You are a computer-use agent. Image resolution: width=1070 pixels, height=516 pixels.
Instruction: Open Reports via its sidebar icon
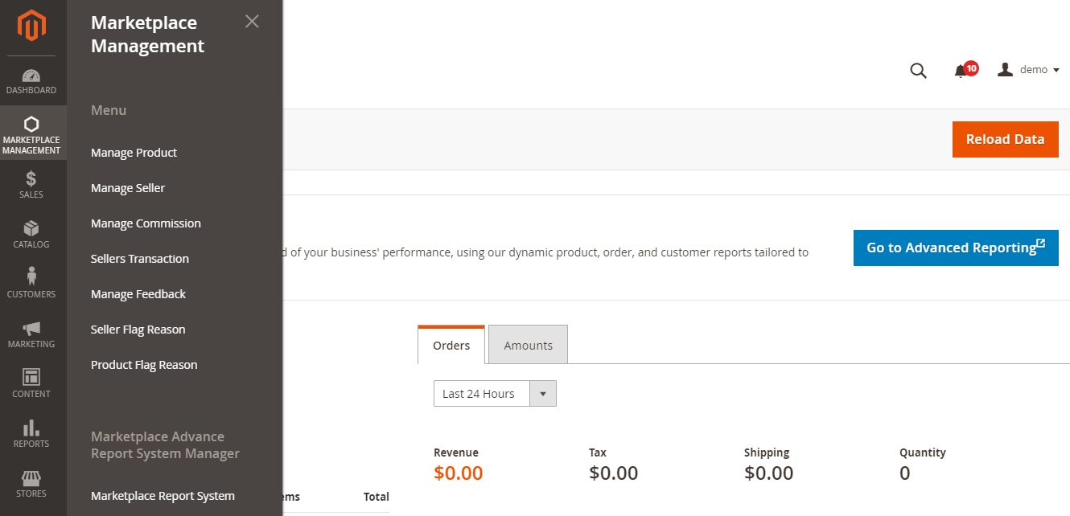32,432
